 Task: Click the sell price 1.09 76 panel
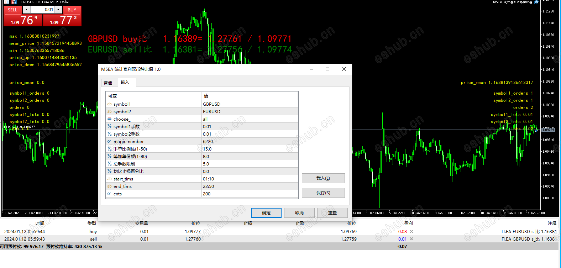23,20
